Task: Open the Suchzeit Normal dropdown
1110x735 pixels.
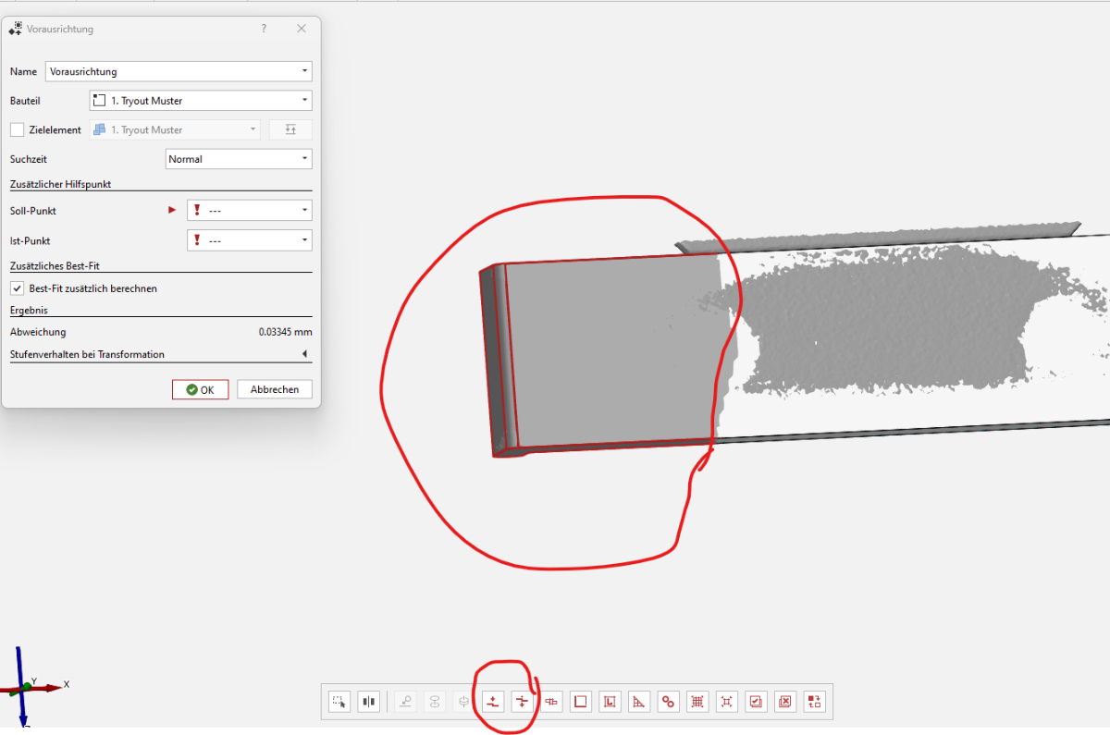Action: click(239, 159)
